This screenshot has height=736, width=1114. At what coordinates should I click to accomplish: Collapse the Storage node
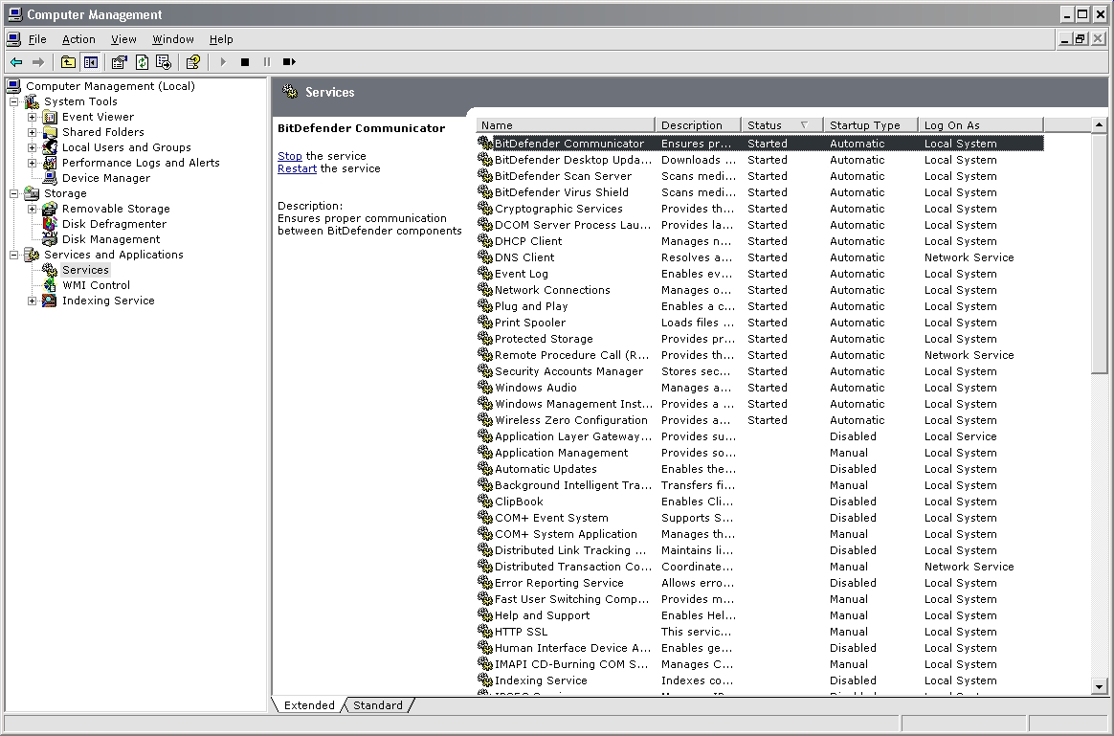point(13,193)
